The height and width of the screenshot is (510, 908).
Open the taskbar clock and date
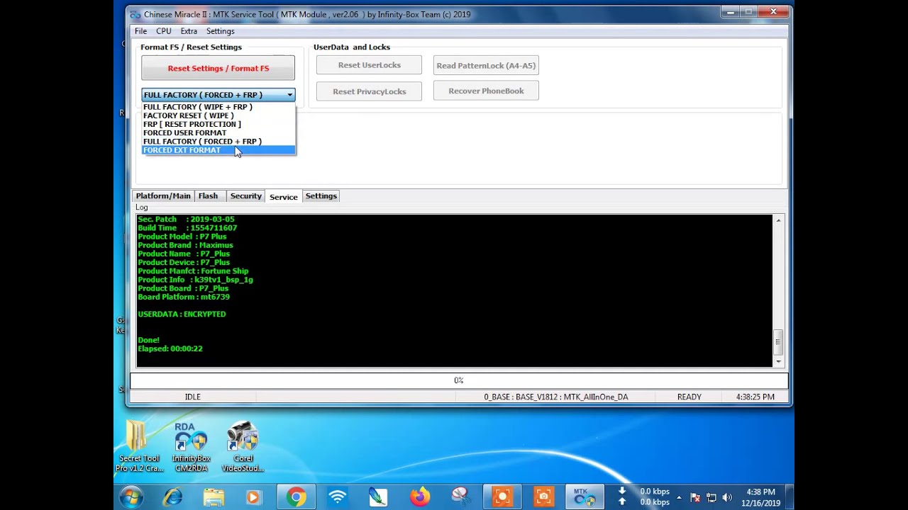pos(760,497)
